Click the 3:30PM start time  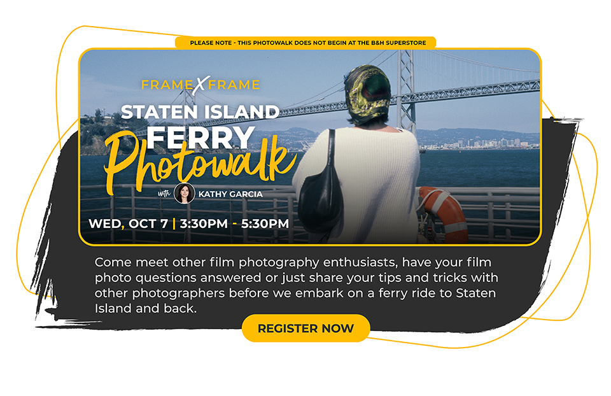tap(204, 223)
